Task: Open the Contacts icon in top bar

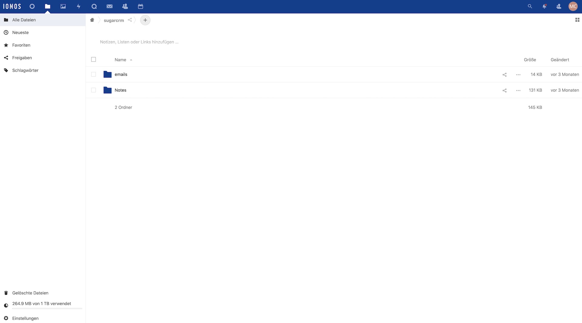Action: (x=125, y=6)
